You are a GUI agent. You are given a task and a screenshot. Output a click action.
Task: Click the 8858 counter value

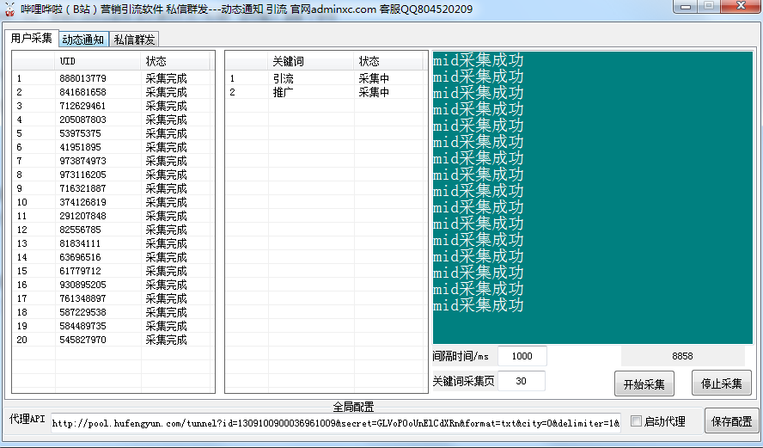pos(682,356)
